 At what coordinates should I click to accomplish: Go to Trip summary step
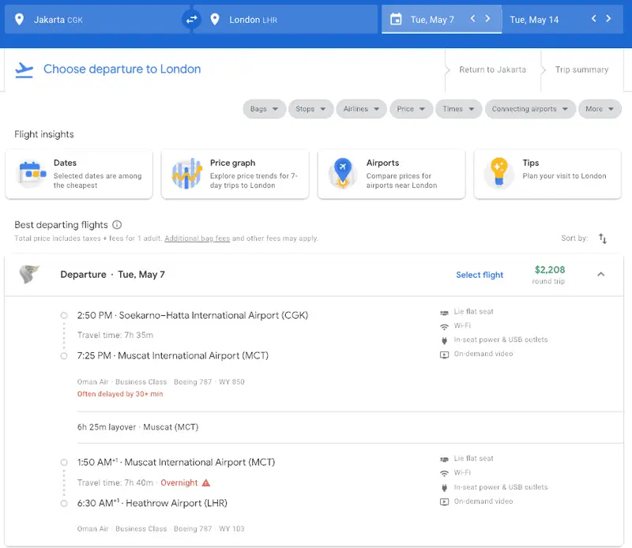click(581, 69)
